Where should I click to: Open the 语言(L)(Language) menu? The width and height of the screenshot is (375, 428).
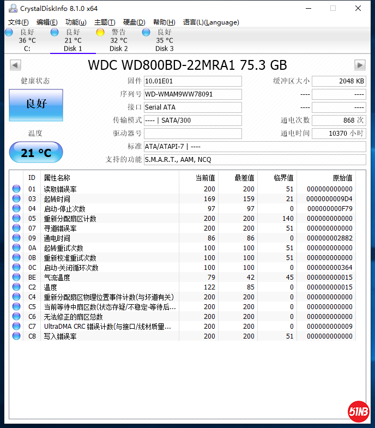211,22
